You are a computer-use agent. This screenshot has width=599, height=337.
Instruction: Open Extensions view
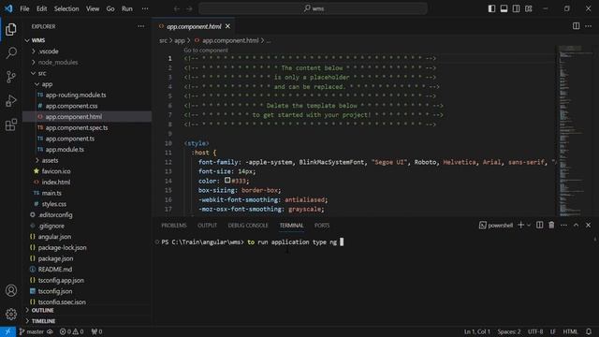[x=10, y=125]
